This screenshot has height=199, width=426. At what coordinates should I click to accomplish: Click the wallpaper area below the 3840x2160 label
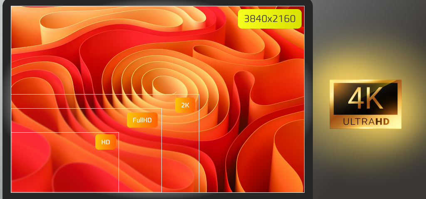pyautogui.click(x=270, y=50)
